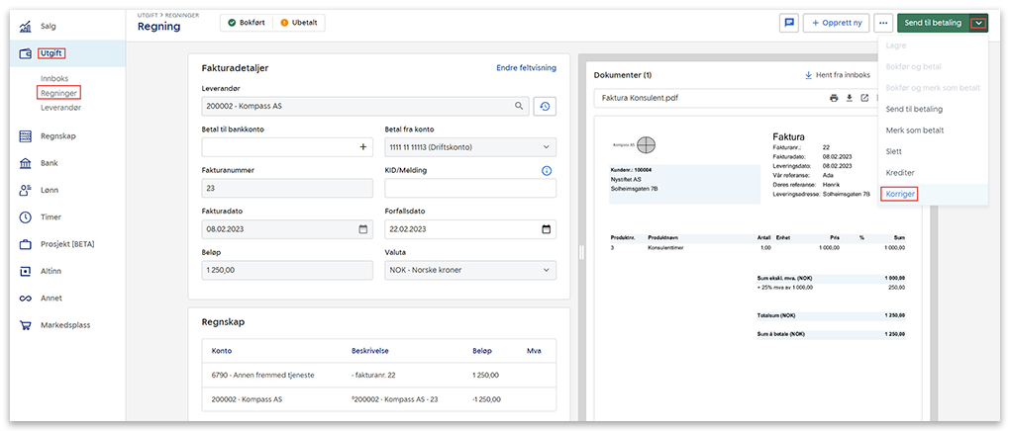Click the Endre feltvisning link
This screenshot has width=1010, height=431.
tap(526, 68)
